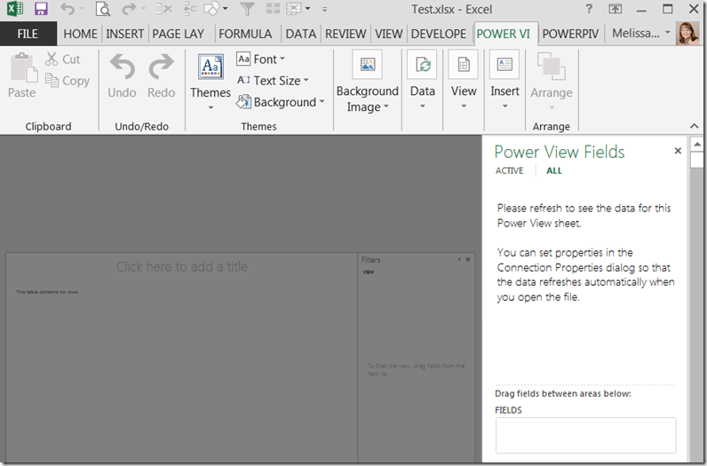
Task: Switch to the DATA tab
Action: 301,34
